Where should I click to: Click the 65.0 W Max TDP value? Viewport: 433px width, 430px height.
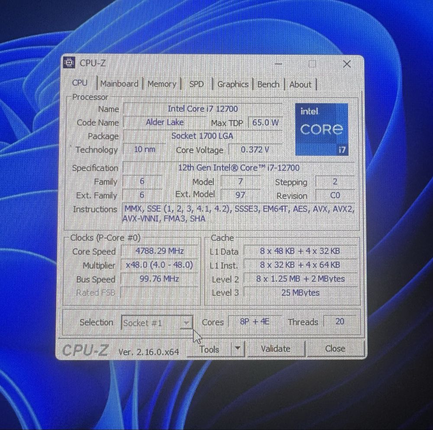[265, 122]
